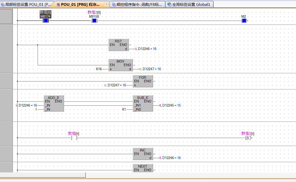This screenshot has width=296, height=182.
Task: Click the 数组[tt] contact
Action: 74,138
